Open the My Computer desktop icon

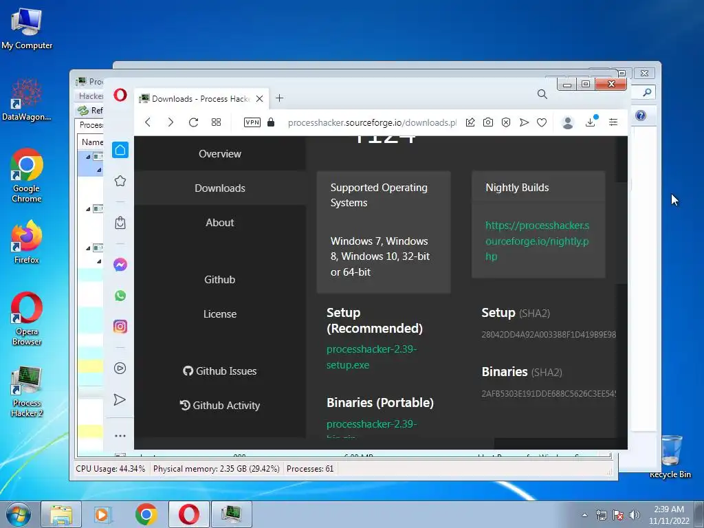(27, 28)
